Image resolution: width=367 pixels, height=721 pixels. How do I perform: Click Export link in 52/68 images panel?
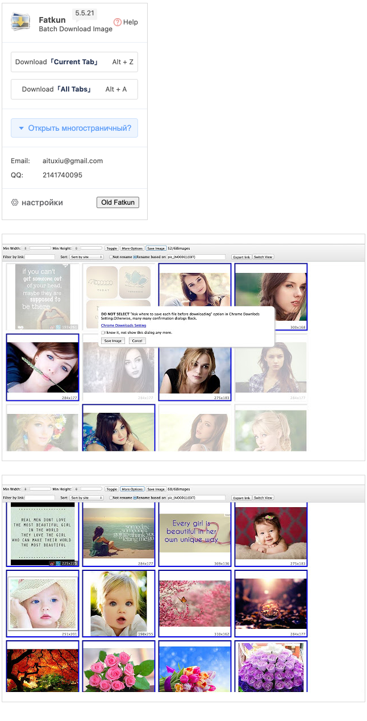click(x=241, y=257)
